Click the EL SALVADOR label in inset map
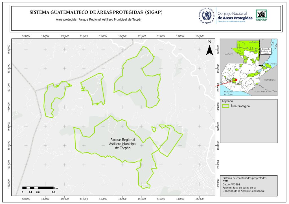The image size is (289, 204). [x=262, y=92]
